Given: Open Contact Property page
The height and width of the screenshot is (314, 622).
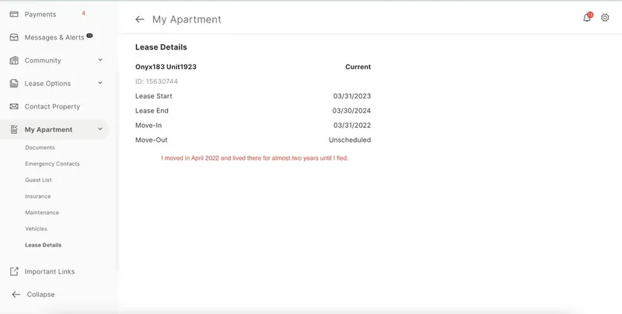Looking at the screenshot, I should 52,106.
